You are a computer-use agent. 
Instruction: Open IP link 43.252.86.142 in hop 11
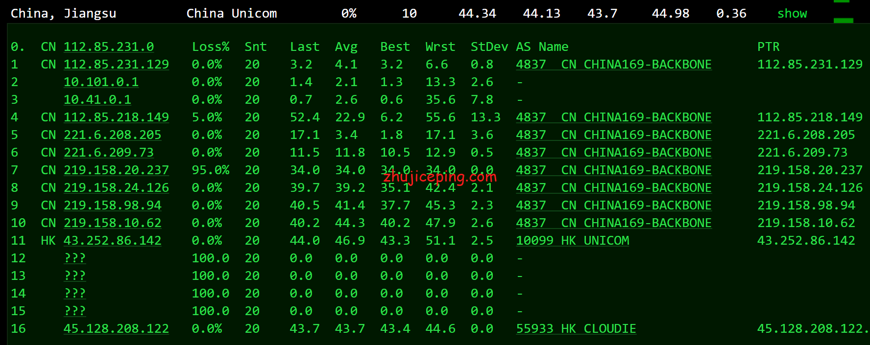click(112, 240)
